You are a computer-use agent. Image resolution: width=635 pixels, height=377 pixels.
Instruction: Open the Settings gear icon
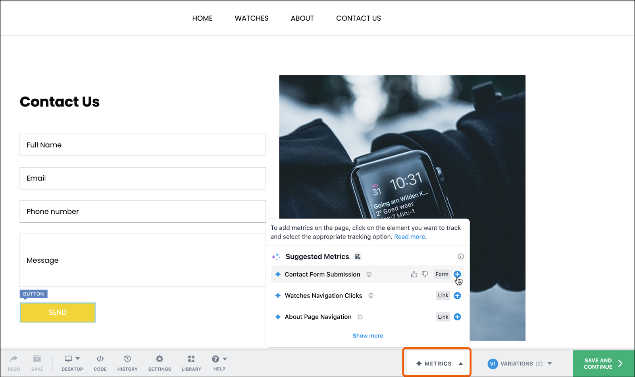pyautogui.click(x=160, y=359)
